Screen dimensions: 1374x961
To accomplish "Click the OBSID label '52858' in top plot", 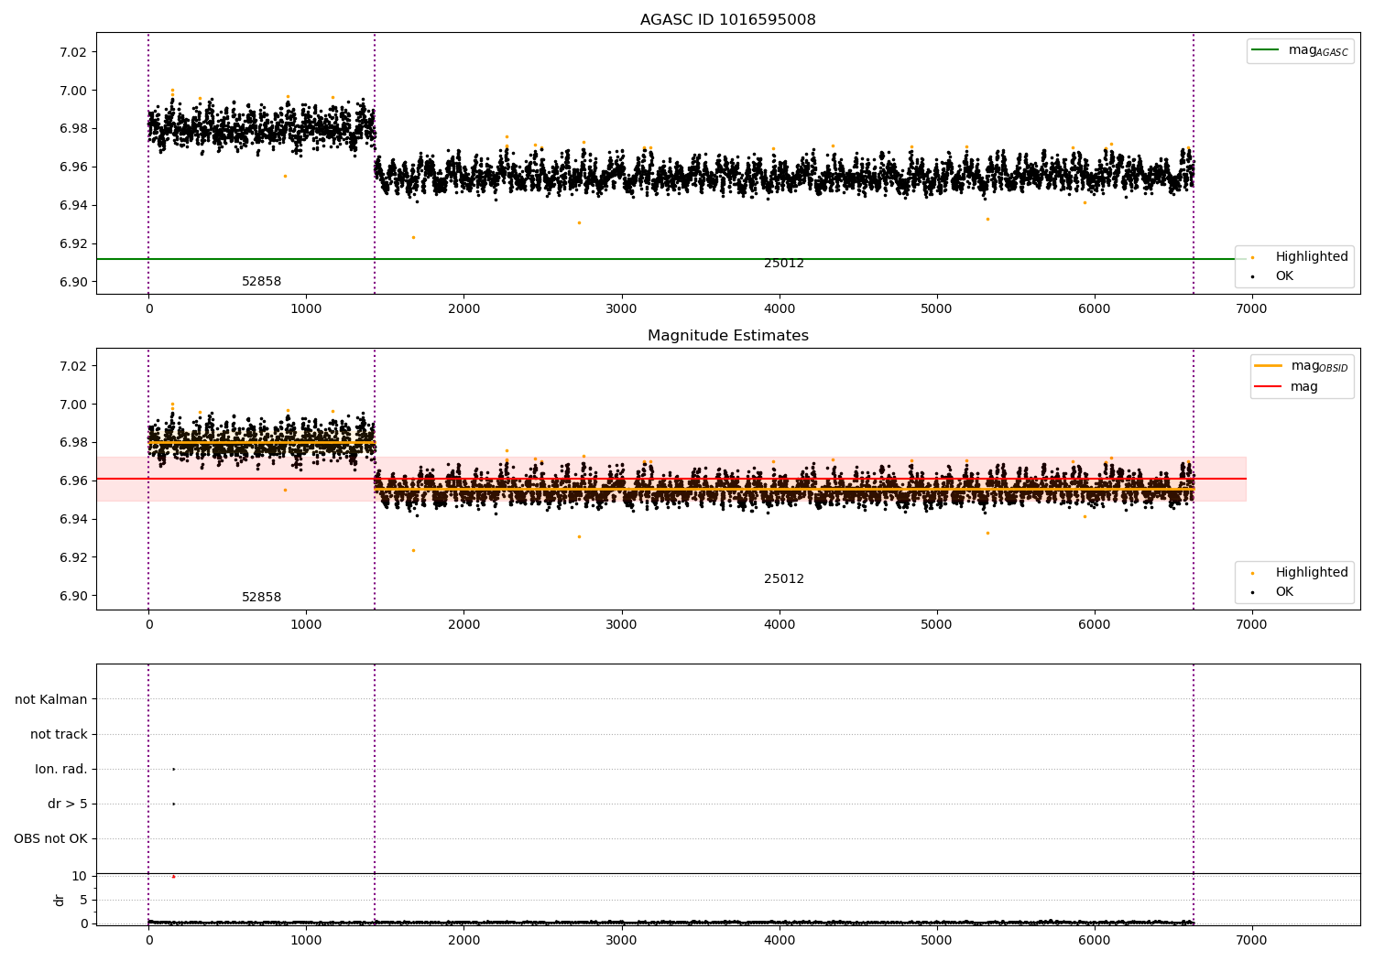I will click(261, 282).
